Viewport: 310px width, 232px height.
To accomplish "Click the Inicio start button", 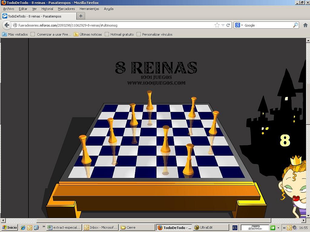I will tap(9, 227).
